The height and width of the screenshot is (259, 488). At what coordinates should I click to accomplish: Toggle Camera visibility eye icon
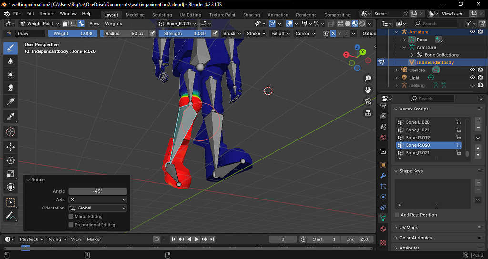tap(472, 70)
